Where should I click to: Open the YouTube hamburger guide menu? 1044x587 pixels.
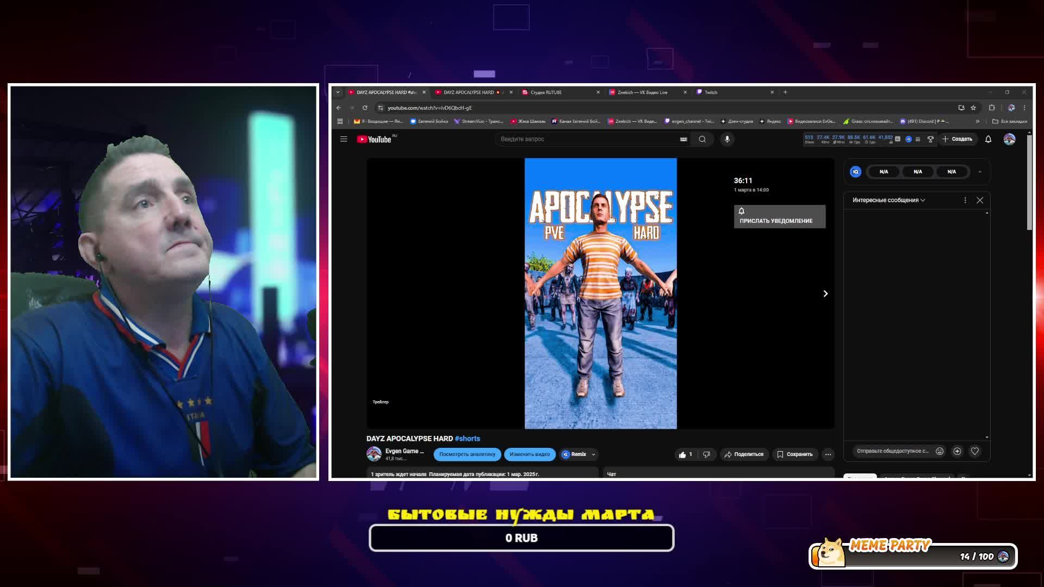tap(344, 139)
